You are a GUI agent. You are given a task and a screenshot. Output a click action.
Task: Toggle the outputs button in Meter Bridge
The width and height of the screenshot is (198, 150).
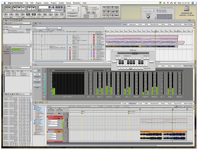coord(37,77)
